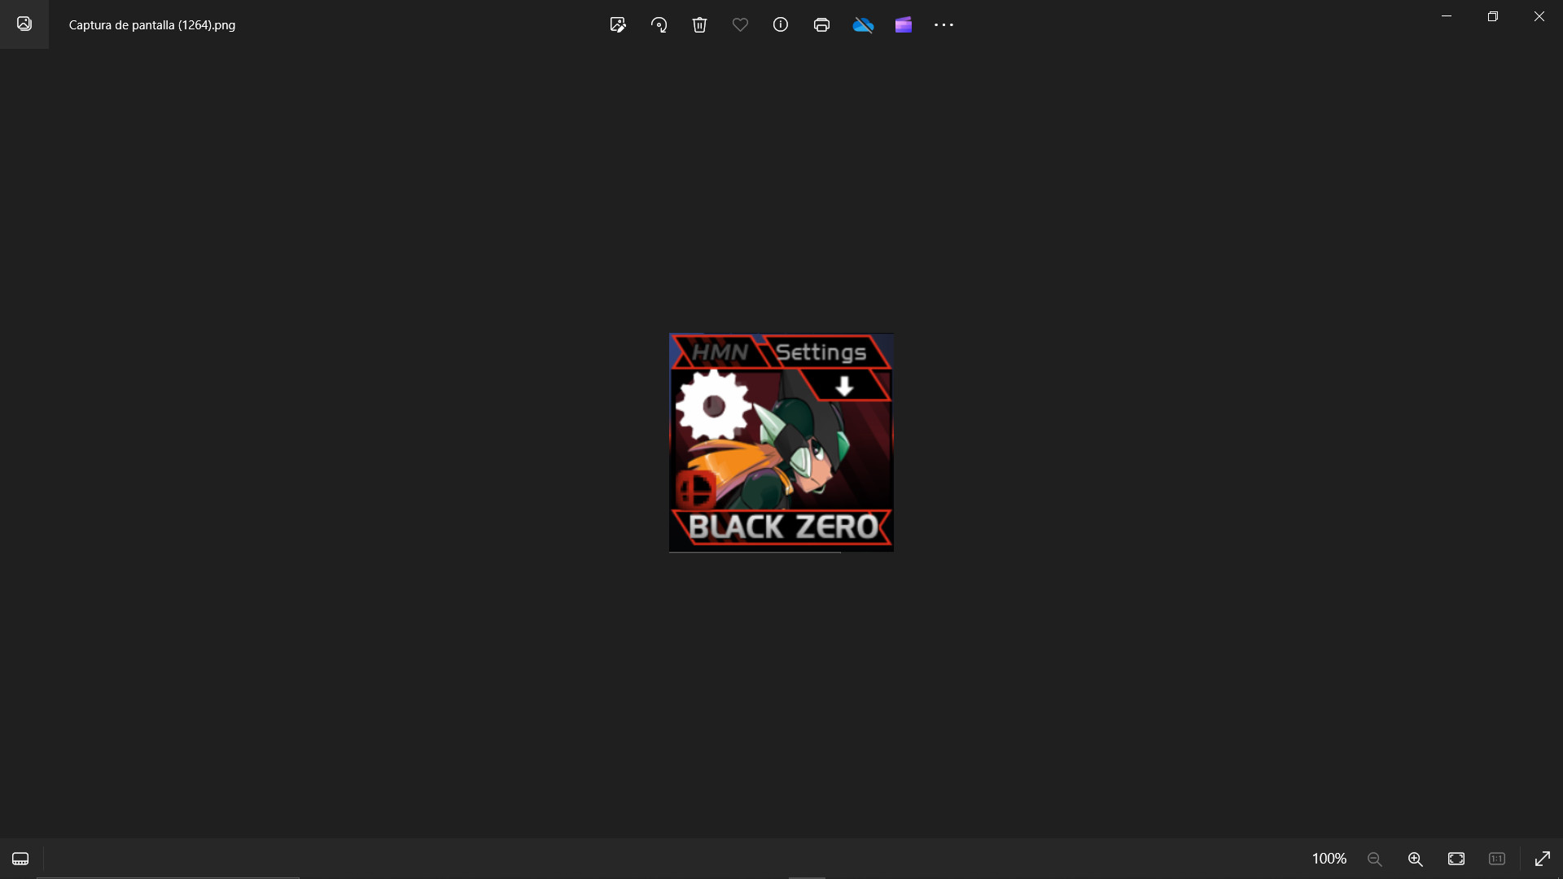Screen dimensions: 1563x879
Task: Restore down the Photos window
Action: pyautogui.click(x=1493, y=16)
